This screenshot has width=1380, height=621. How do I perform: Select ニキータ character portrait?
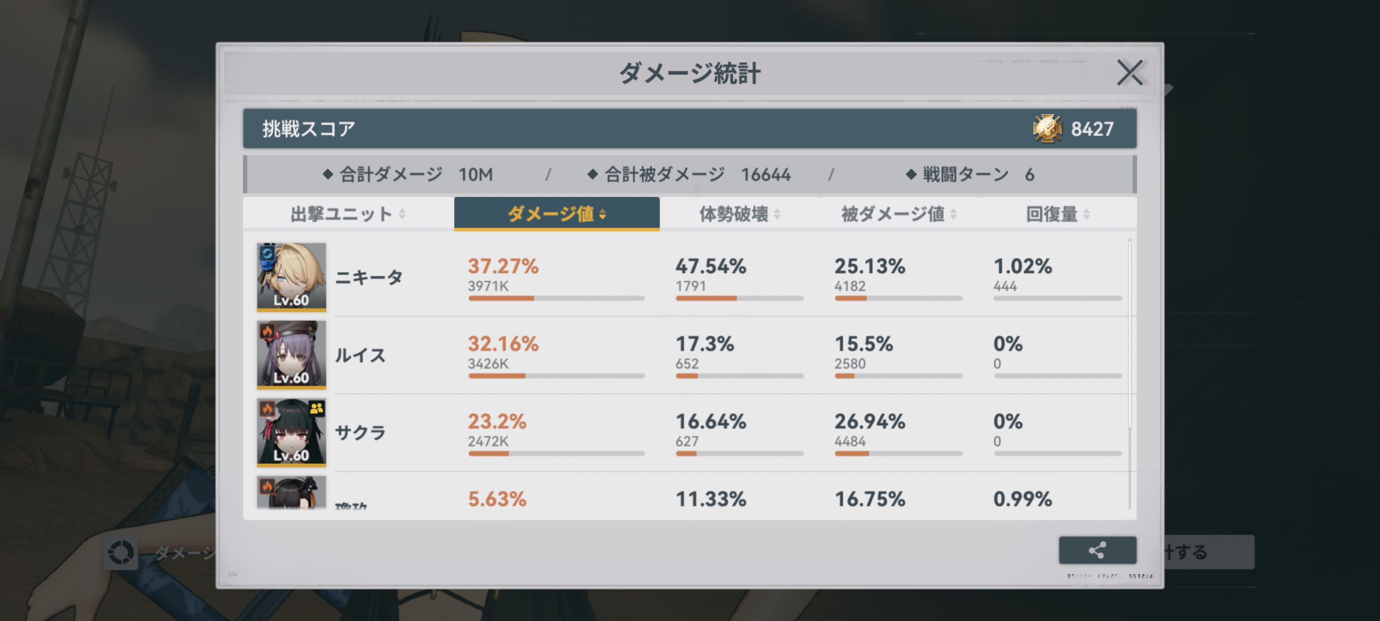pyautogui.click(x=292, y=276)
